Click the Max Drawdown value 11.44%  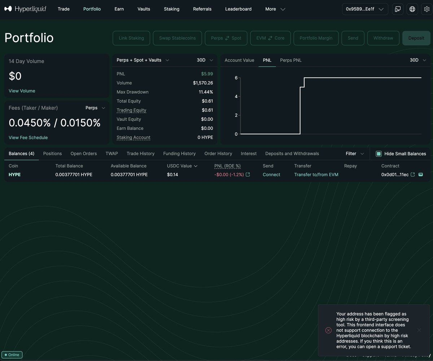coord(206,92)
